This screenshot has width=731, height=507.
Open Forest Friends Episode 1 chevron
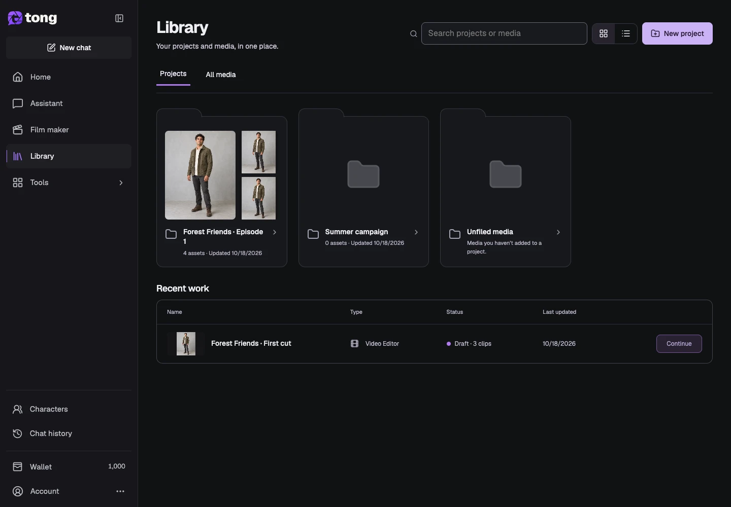(275, 232)
